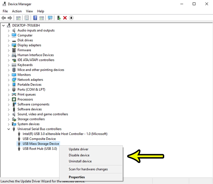
Task: Select the System devices label
Action: click(28, 124)
